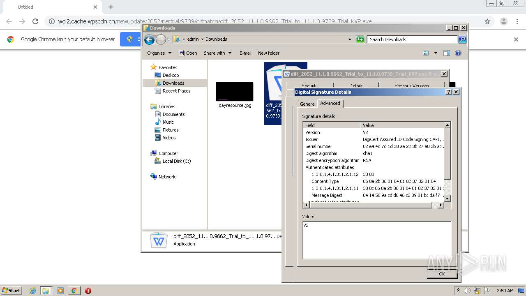Click horizontal scrollbar right arrow in details list
526x296 pixels.
pyautogui.click(x=441, y=205)
